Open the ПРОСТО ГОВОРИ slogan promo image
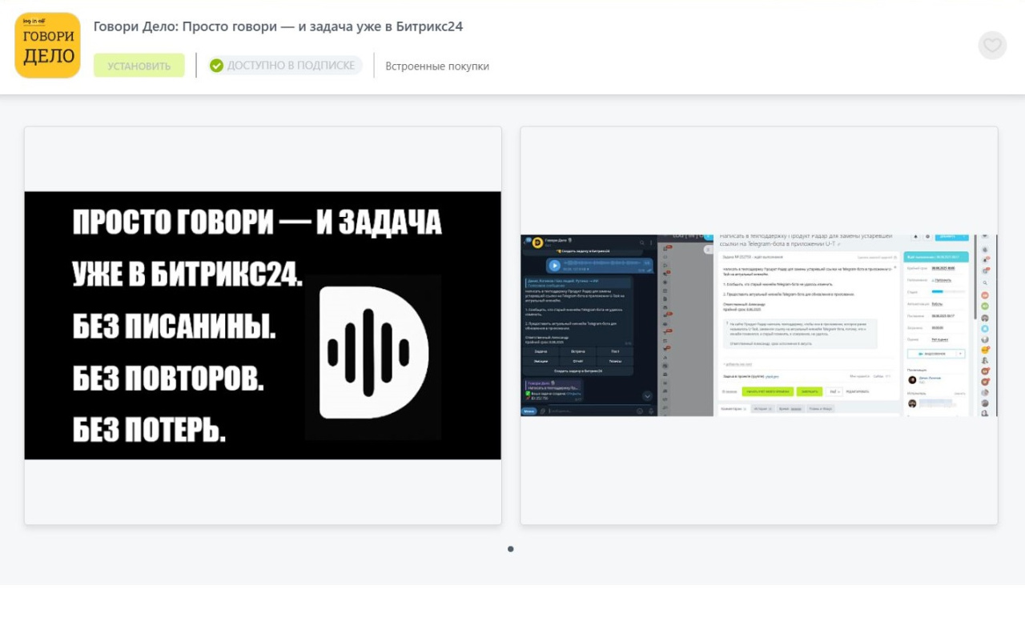Viewport: 1025px width, 629px height. point(263,325)
